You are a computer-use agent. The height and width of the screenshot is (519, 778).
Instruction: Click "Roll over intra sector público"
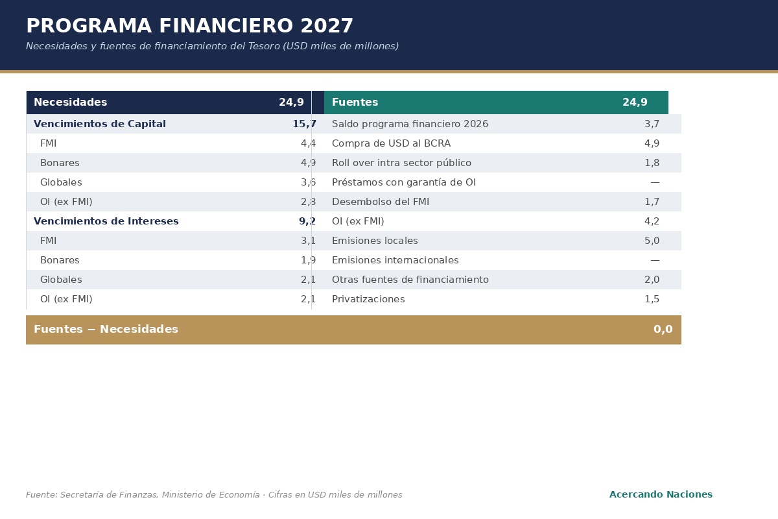point(401,163)
